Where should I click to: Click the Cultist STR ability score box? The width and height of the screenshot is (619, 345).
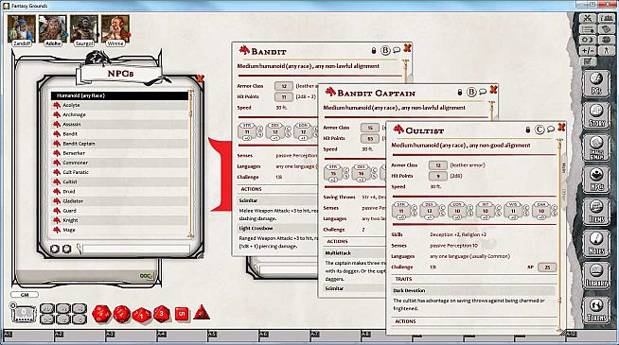point(401,211)
